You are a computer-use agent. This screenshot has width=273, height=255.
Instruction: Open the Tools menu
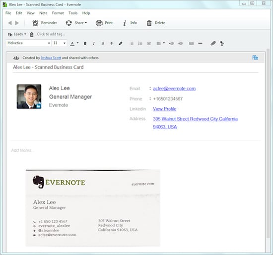coord(73,13)
